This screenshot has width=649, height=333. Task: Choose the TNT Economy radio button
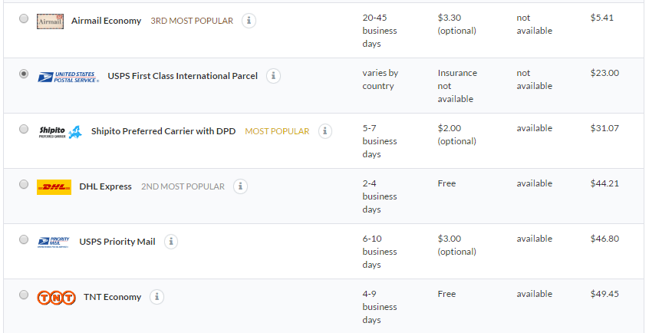[24, 295]
